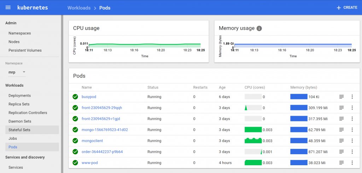Click the CPU sparkline for www-pod

coord(253,163)
